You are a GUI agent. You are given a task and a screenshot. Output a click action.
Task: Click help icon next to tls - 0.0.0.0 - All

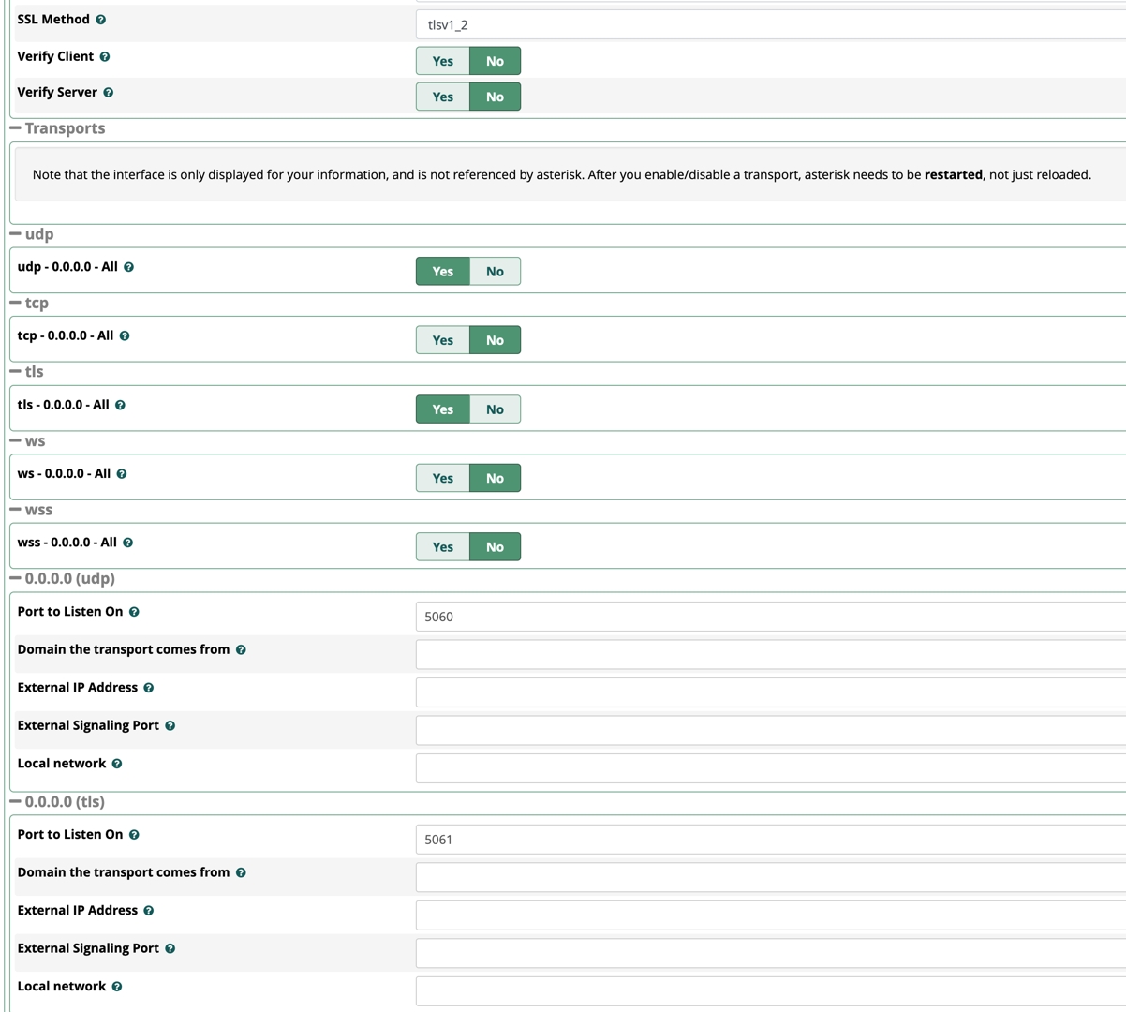pyautogui.click(x=120, y=406)
